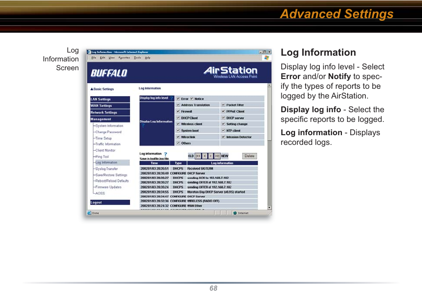422x292 pixels.
Task: Open Network Settings section
Action: [x=110, y=112]
